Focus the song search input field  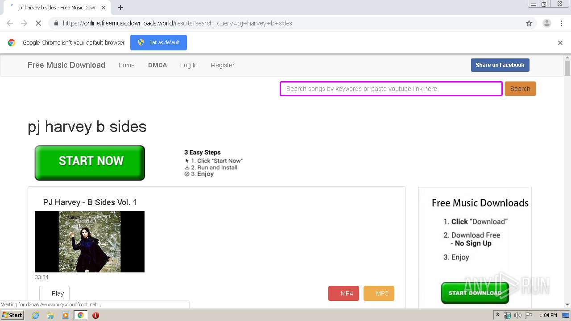391,89
